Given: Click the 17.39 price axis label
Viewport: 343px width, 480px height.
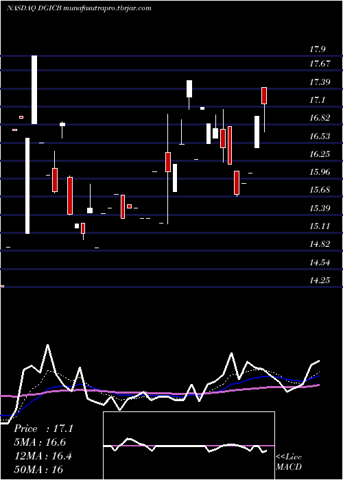Looking at the screenshot, I should point(320,82).
